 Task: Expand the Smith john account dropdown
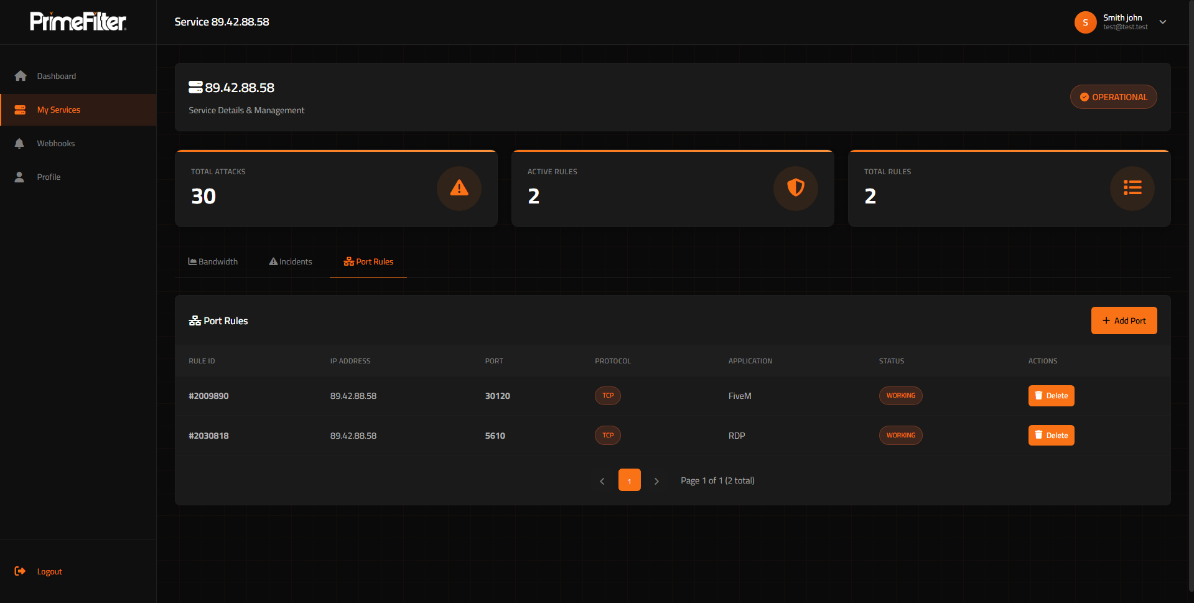(1162, 22)
